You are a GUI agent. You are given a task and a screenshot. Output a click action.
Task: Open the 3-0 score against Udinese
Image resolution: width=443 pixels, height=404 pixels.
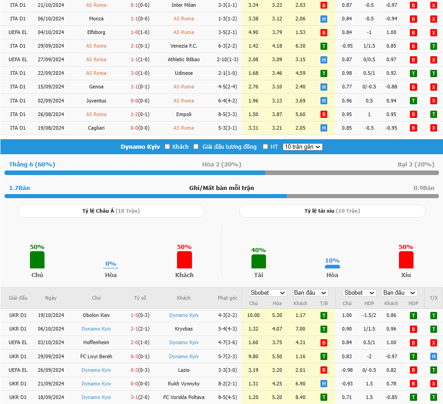134,73
